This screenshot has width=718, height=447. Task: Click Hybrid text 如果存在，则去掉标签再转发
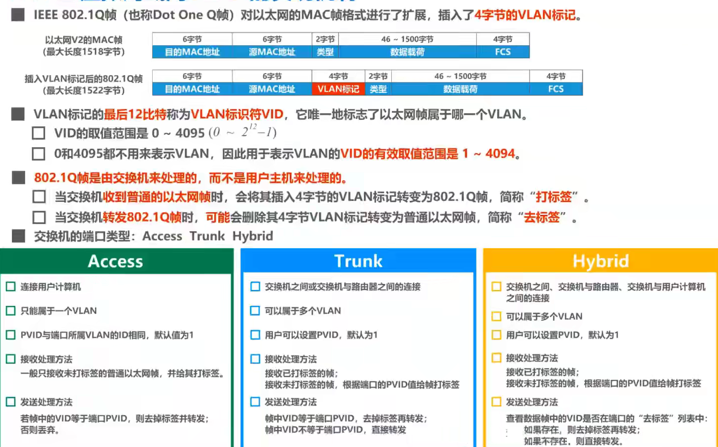click(x=582, y=430)
